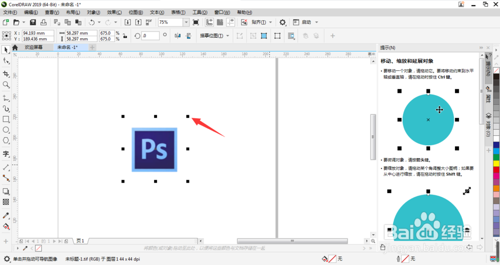
Task: Pick the green swatch in color palette
Action: click(496, 157)
